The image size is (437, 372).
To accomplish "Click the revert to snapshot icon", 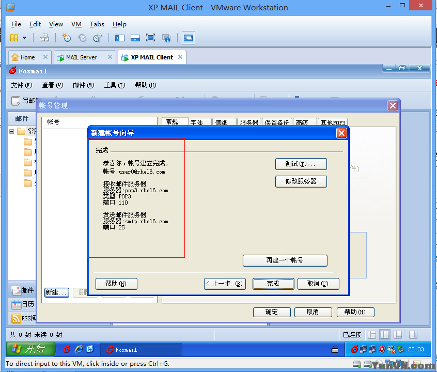I will pos(82,38).
